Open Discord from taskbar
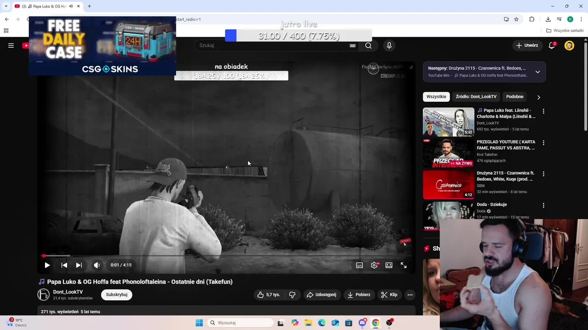The height and width of the screenshot is (330, 588). click(362, 323)
